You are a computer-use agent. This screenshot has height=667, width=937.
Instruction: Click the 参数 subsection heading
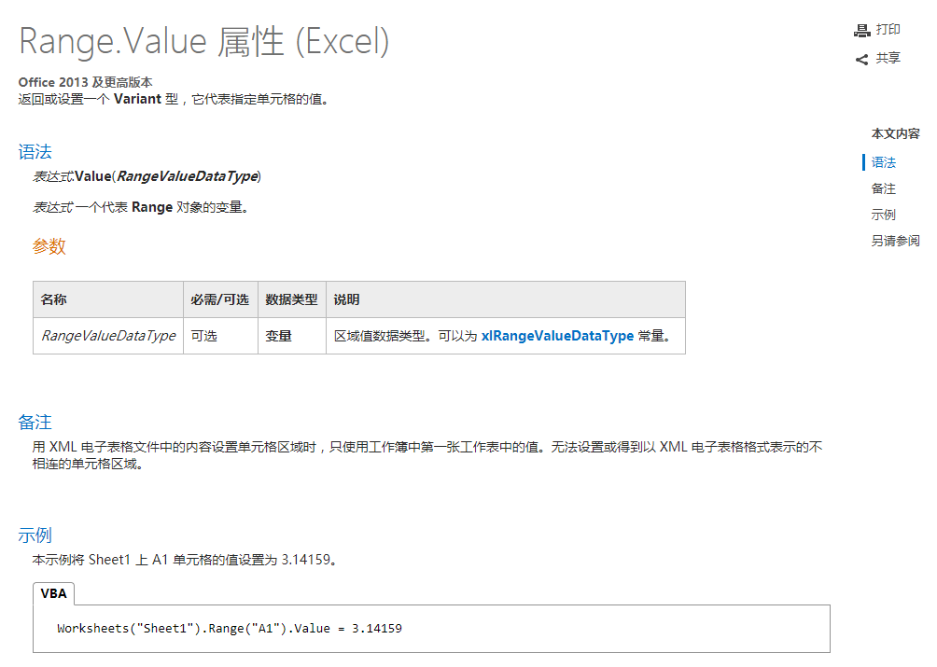(x=49, y=246)
